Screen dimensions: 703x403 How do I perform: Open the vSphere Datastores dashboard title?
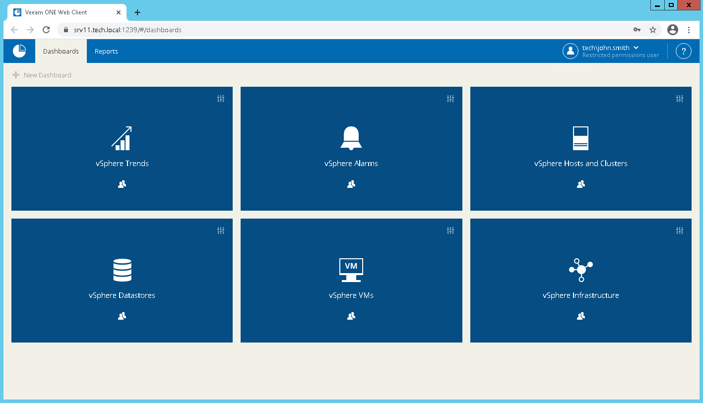point(122,295)
